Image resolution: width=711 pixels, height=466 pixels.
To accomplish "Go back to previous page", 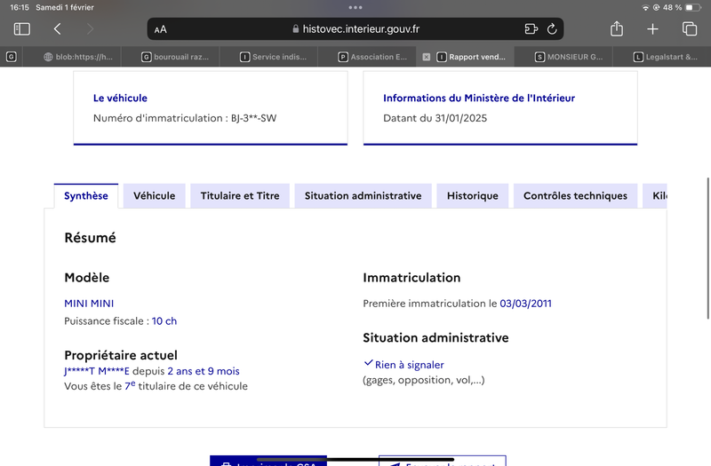I will [x=57, y=29].
